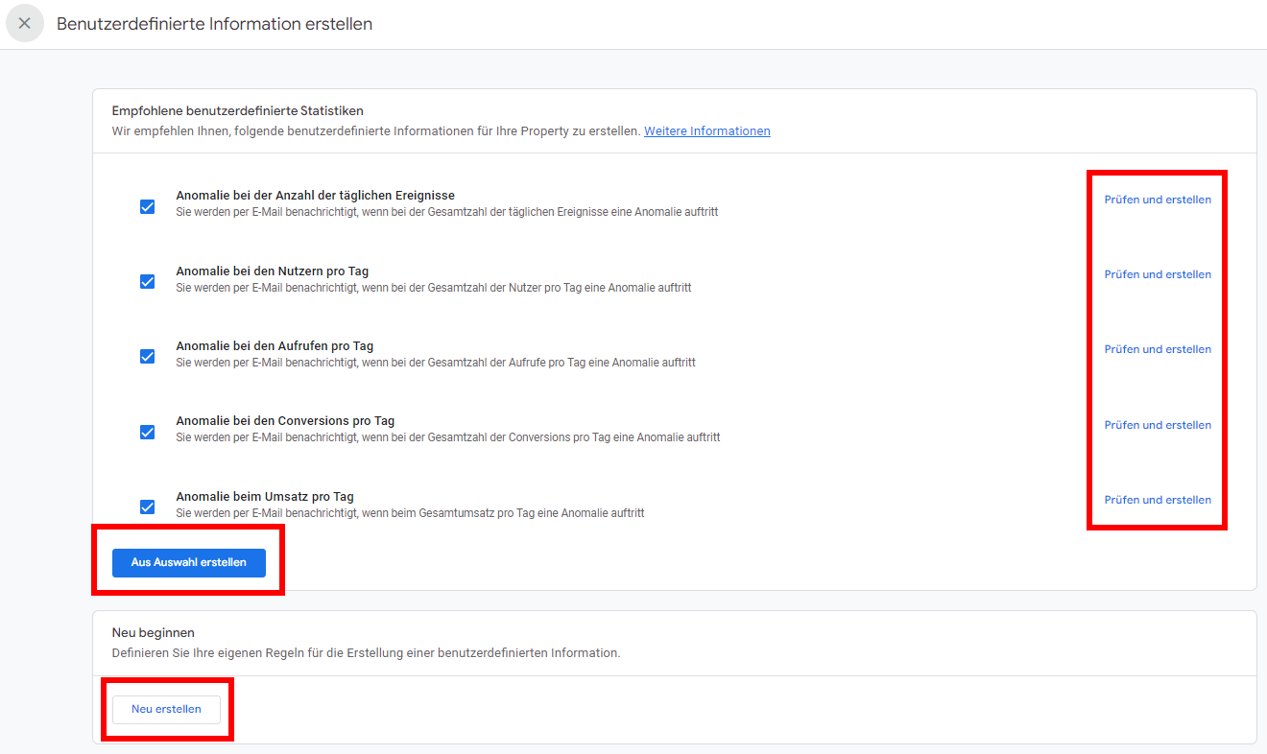Image resolution: width=1267 pixels, height=754 pixels.
Task: Toggle the Conversions pro Tag anomaly checkbox
Action: click(148, 432)
